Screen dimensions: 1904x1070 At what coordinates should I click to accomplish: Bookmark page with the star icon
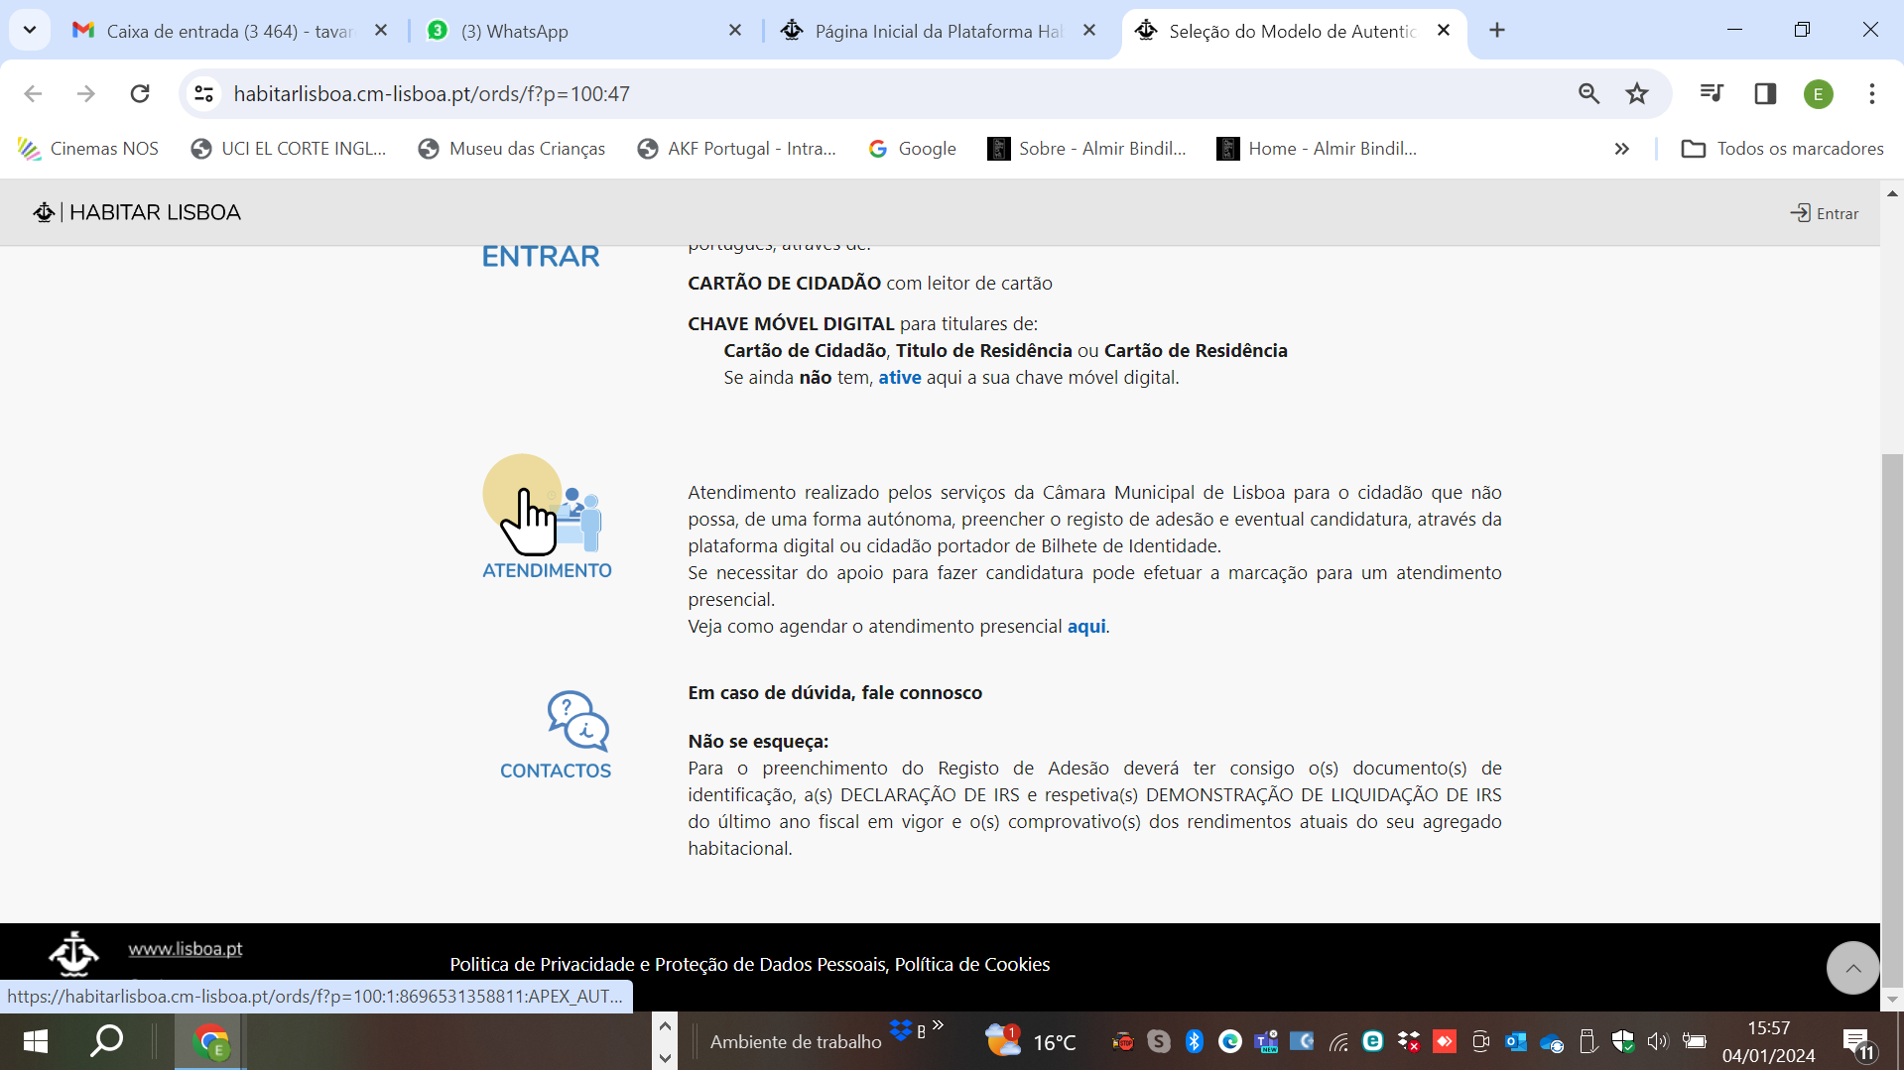click(x=1637, y=94)
